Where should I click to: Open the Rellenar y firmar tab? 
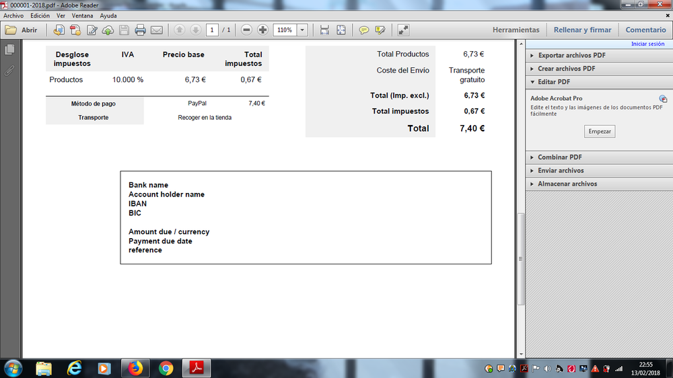(582, 30)
